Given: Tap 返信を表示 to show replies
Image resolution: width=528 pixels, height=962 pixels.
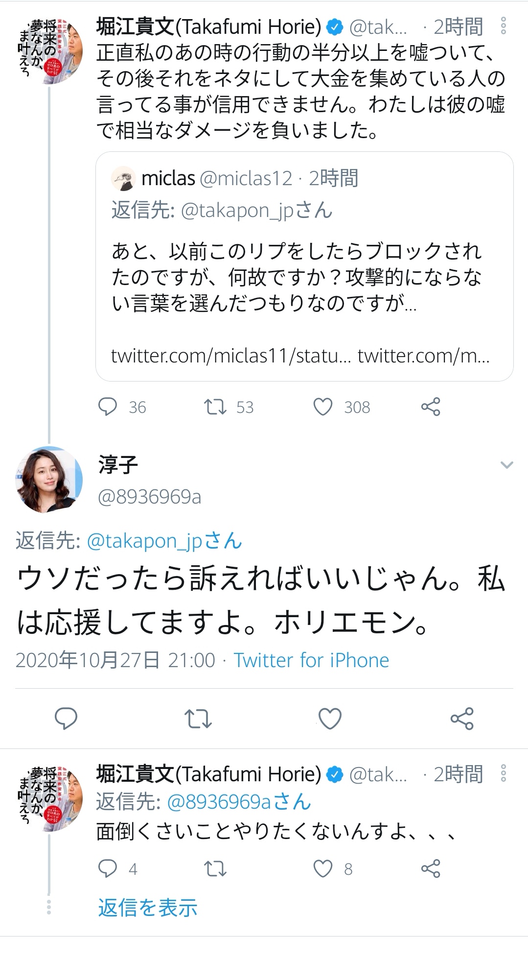Looking at the screenshot, I should 147,908.
